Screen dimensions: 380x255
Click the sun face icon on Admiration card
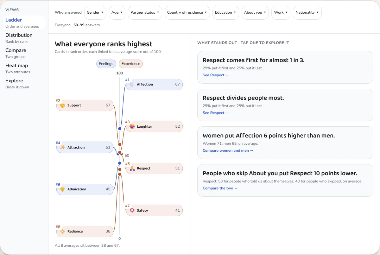click(x=62, y=189)
